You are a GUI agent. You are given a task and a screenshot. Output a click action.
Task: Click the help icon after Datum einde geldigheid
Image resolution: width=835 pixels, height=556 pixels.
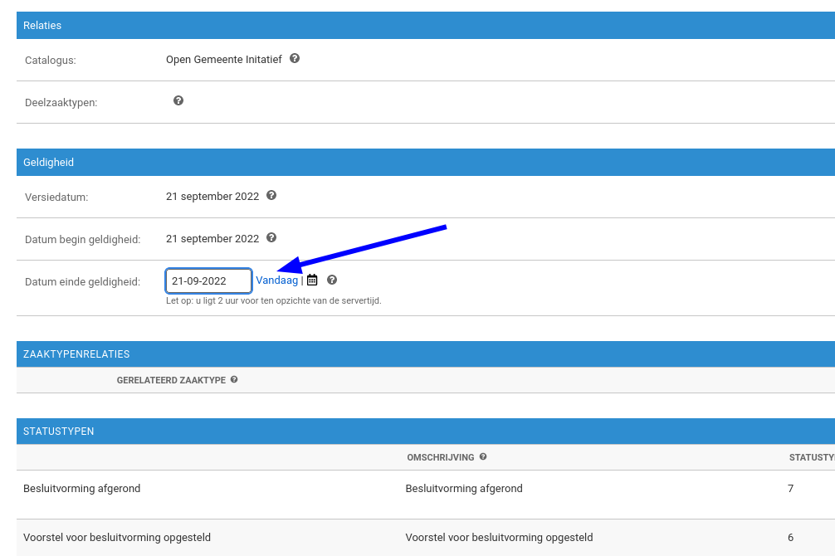tap(331, 280)
